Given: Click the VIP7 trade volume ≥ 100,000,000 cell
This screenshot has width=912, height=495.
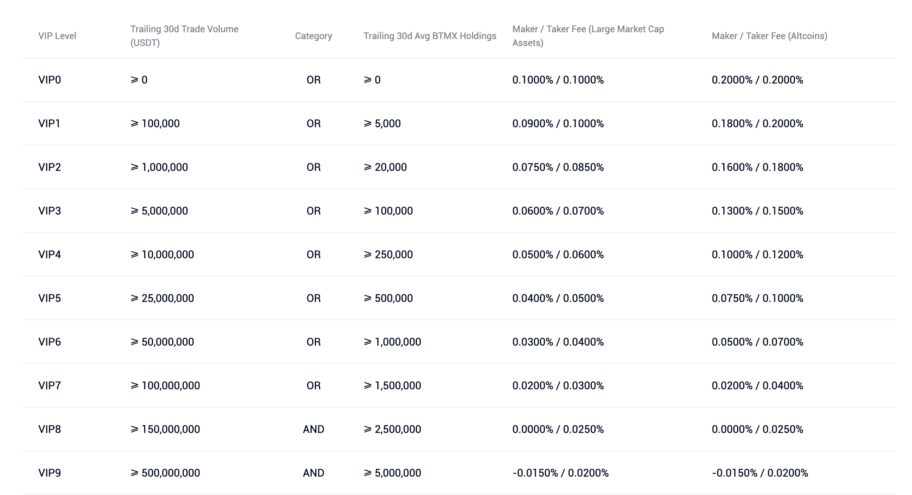Looking at the screenshot, I should click(165, 385).
